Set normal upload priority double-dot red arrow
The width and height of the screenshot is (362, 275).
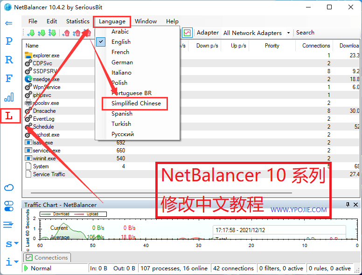pos(77,33)
